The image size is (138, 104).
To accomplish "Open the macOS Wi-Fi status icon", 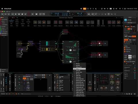I will coord(120,9).
